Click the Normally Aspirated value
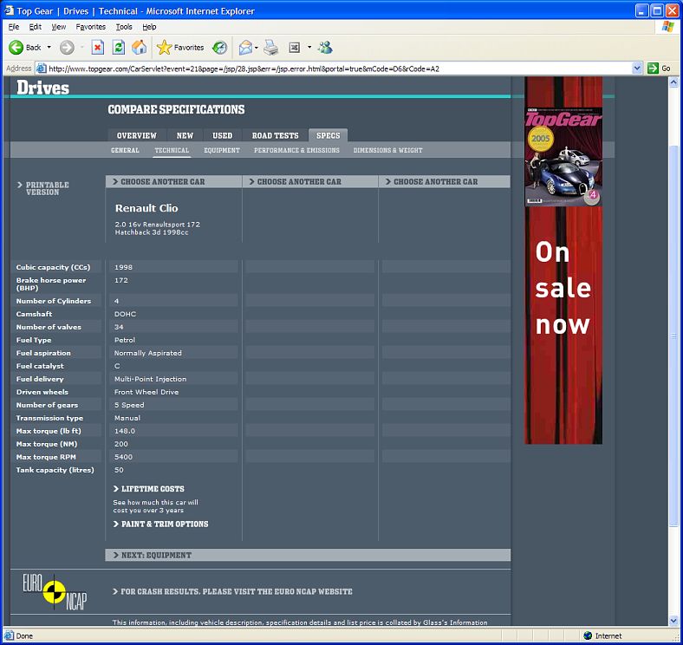 148,353
